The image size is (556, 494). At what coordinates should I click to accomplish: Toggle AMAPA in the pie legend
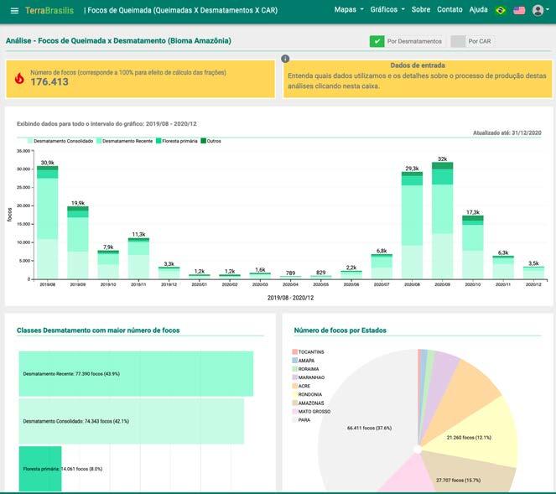click(x=304, y=361)
